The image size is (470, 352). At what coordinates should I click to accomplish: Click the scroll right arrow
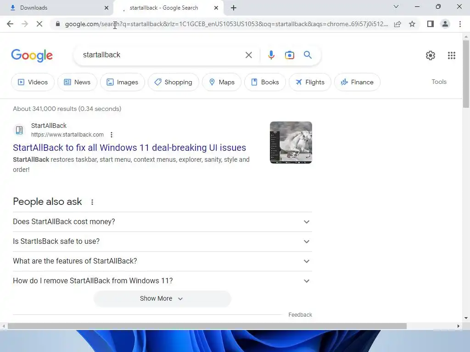click(x=459, y=326)
